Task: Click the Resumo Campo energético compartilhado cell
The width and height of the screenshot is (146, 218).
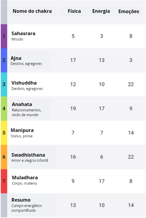Action: [x=33, y=205]
